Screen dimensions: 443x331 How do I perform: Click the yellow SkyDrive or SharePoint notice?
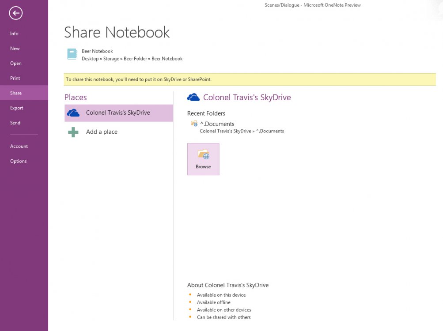[x=250, y=79]
